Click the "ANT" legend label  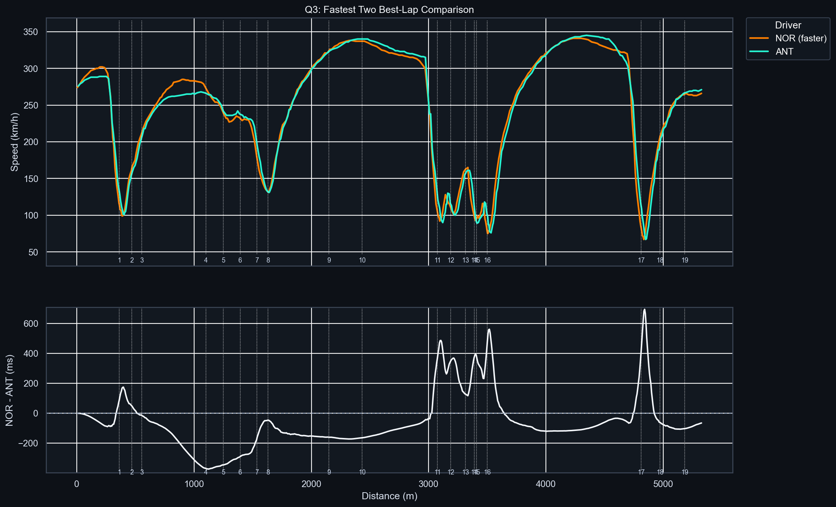point(784,52)
